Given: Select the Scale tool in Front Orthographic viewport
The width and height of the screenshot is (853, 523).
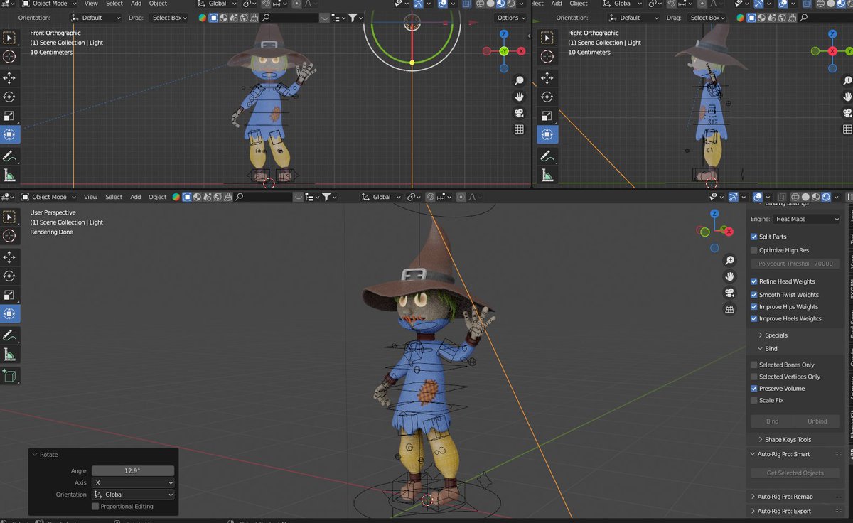Looking at the screenshot, I should (x=9, y=115).
